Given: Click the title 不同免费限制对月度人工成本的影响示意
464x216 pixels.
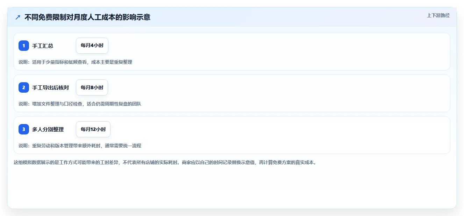Looking at the screenshot, I should (87, 17).
